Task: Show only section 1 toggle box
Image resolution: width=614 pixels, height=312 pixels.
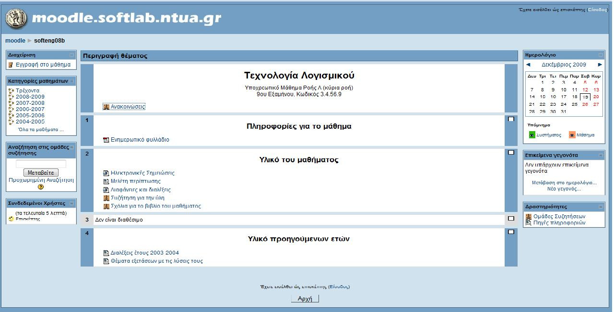Action: tap(511, 119)
